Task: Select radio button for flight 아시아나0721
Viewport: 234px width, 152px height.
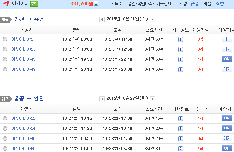Action: [x=5, y=39]
